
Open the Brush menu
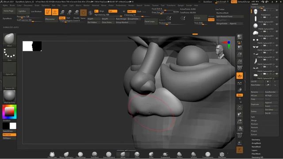tap(12, 5)
